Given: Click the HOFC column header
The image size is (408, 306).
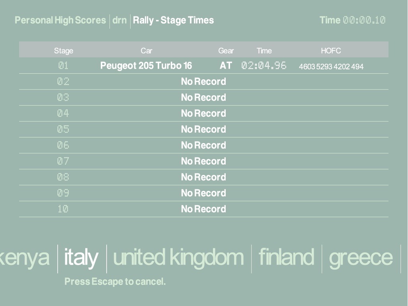Looking at the screenshot, I should [x=331, y=51].
